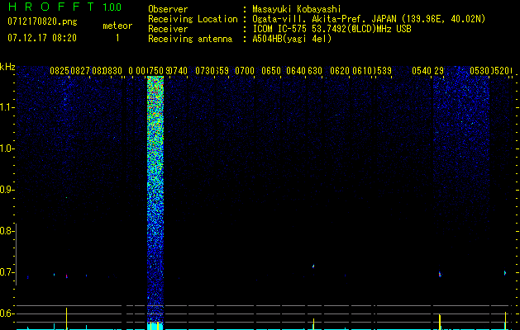520x330 pixels.
Task: Click the meteor echo at the far right edge
Action: point(505,273)
